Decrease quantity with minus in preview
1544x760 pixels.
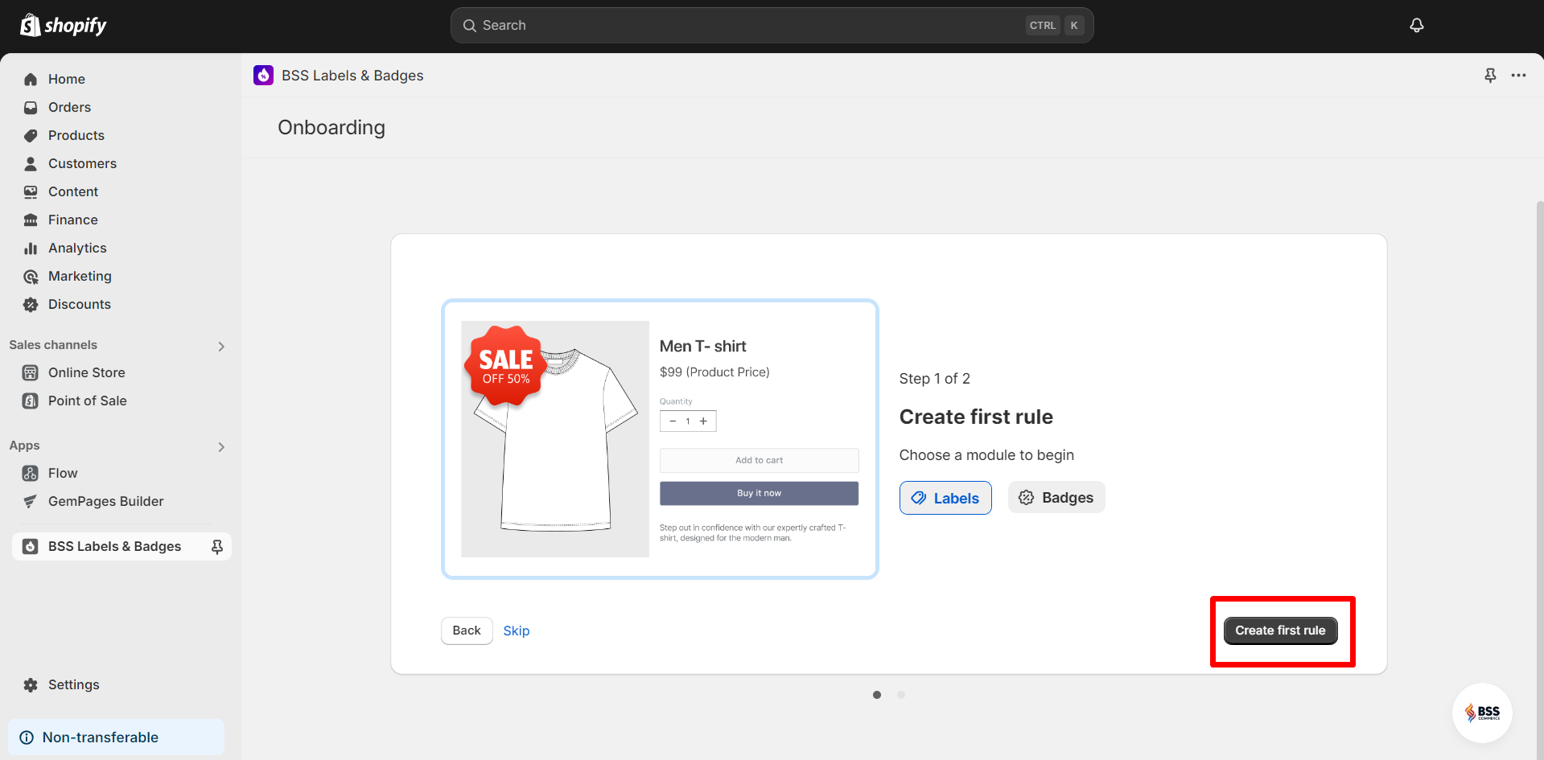673,421
